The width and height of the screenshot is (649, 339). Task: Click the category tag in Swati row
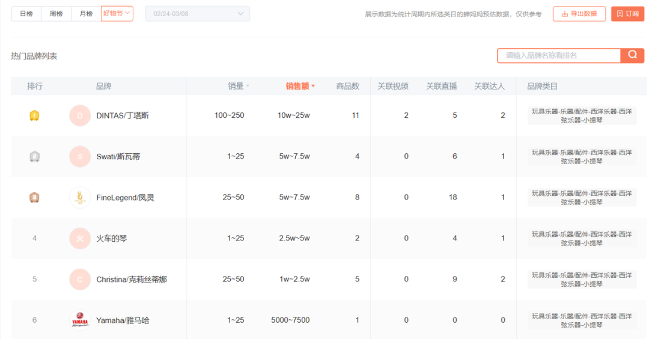tap(582, 156)
